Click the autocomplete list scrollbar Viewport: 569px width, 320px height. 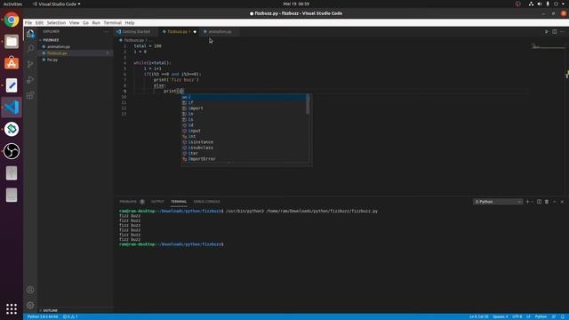coord(308,104)
